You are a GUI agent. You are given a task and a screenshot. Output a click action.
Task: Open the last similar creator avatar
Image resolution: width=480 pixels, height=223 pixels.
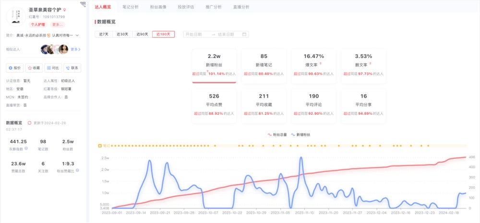pyautogui.click(x=63, y=49)
